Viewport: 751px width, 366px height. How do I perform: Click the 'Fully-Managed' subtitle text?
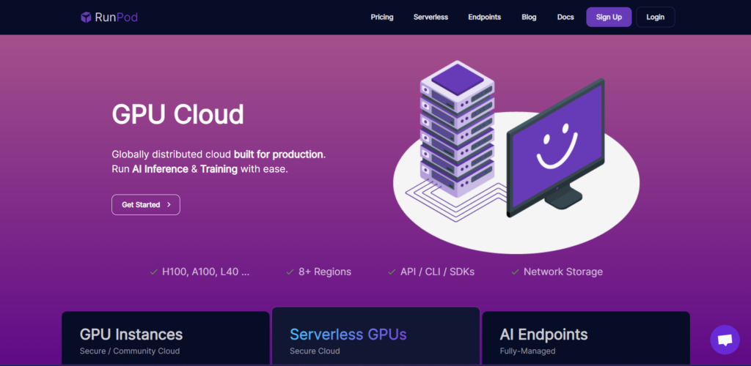click(527, 351)
